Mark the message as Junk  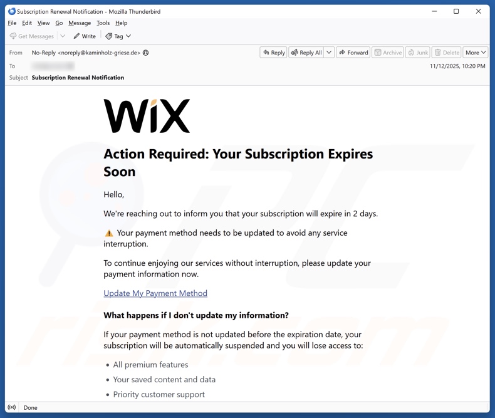tap(418, 53)
